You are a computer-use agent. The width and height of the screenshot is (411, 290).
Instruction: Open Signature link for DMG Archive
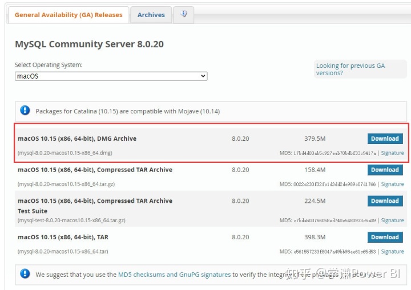(x=392, y=153)
